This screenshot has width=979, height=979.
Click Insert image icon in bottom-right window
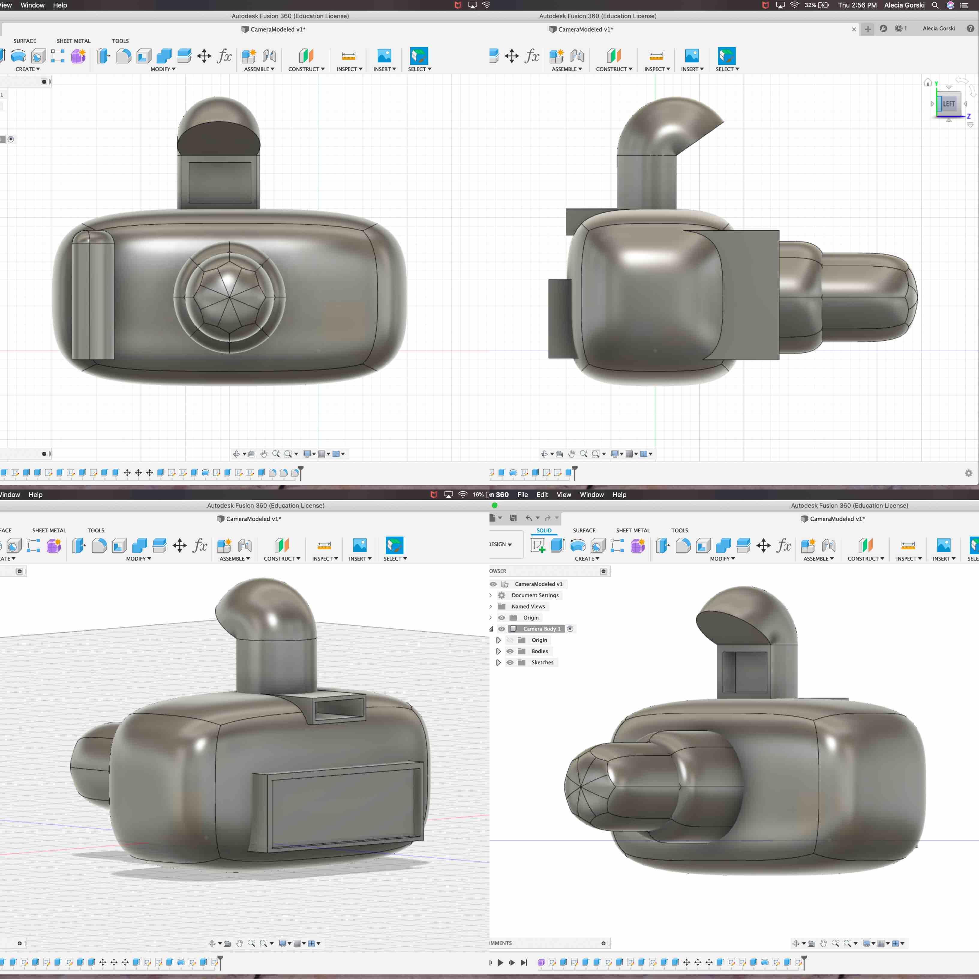click(x=944, y=545)
